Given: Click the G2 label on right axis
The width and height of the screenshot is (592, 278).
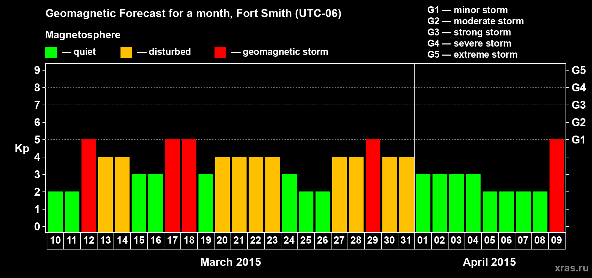Looking at the screenshot, I should [x=579, y=122].
